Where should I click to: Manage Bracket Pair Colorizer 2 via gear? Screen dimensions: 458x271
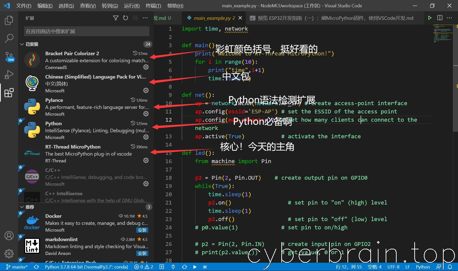(146, 67)
